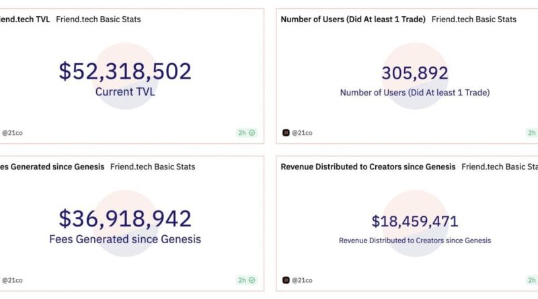Viewport: 538px width, 299px height.
Task: Open @21co profile in Number of Users card
Action: [303, 132]
